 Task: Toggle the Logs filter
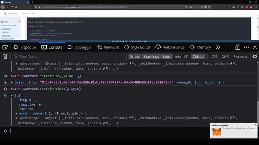tap(167, 56)
